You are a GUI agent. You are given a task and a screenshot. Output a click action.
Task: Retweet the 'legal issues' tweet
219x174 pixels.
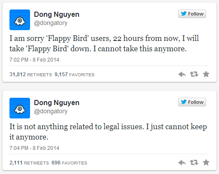click(194, 162)
